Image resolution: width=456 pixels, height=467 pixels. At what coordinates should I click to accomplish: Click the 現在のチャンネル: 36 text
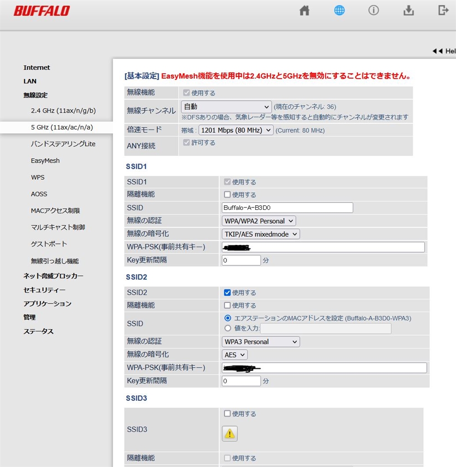[305, 107]
